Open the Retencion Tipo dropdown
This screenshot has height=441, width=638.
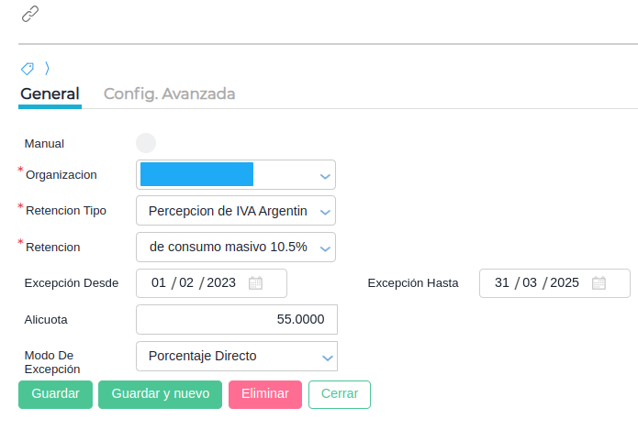click(x=324, y=211)
